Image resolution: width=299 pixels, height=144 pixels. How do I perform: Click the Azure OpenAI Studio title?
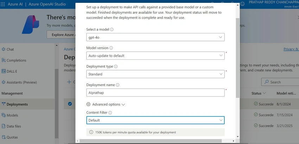point(47,4)
